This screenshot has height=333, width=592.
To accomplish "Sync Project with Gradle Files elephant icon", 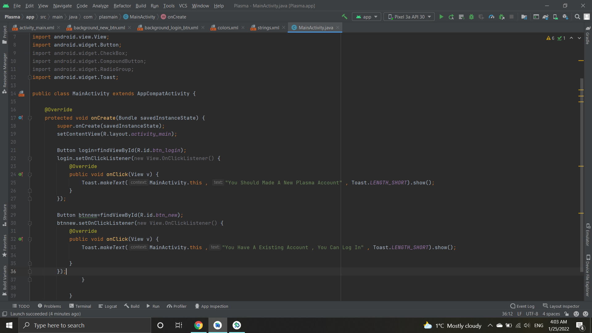I will 545,17.
